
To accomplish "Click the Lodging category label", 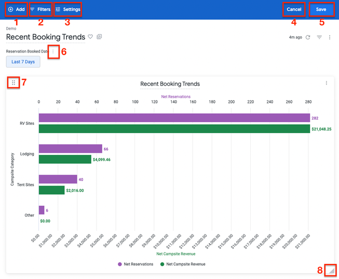I will tap(27, 154).
